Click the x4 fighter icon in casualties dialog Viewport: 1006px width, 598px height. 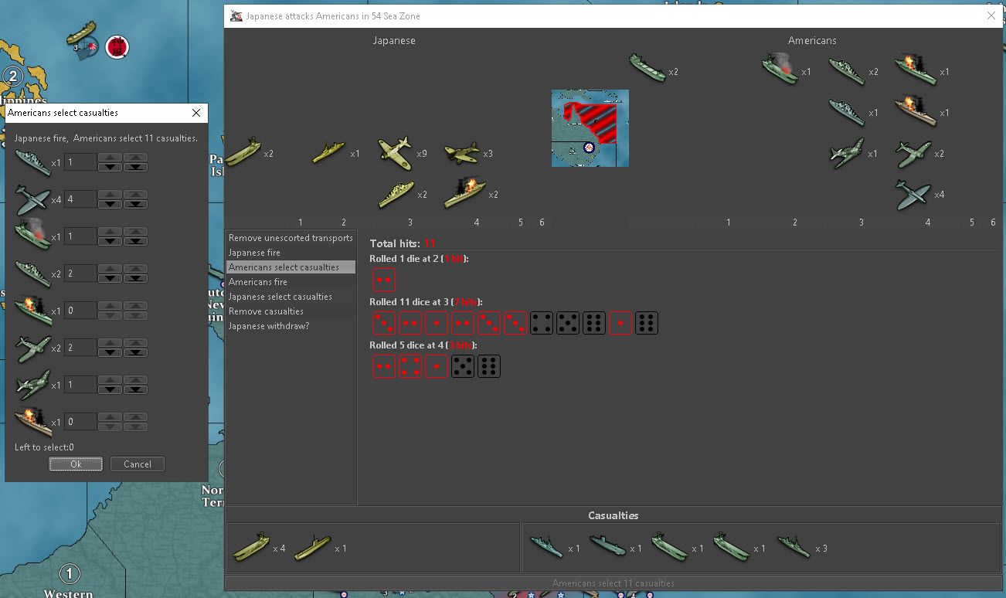[x=32, y=200]
